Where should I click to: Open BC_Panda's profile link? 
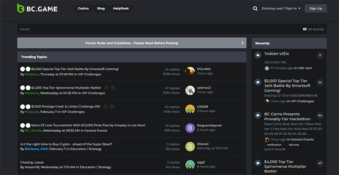coord(33,131)
